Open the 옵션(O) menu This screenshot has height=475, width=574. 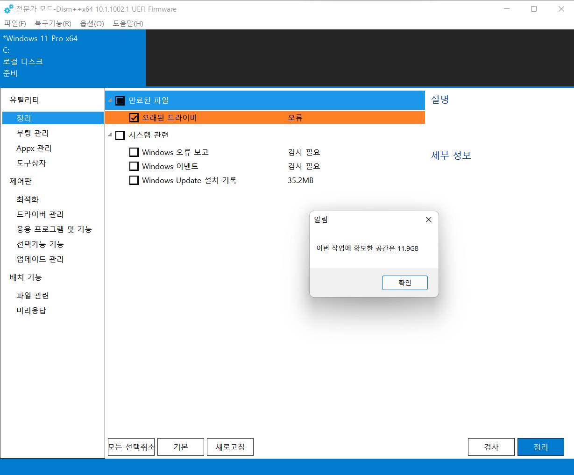tap(92, 23)
